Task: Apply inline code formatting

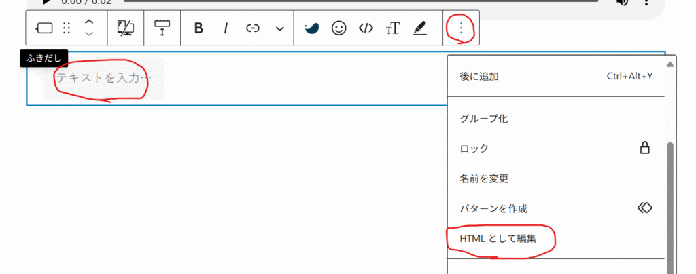Action: (366, 28)
